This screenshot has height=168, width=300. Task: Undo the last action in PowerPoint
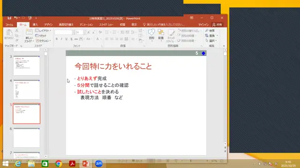coord(15,18)
